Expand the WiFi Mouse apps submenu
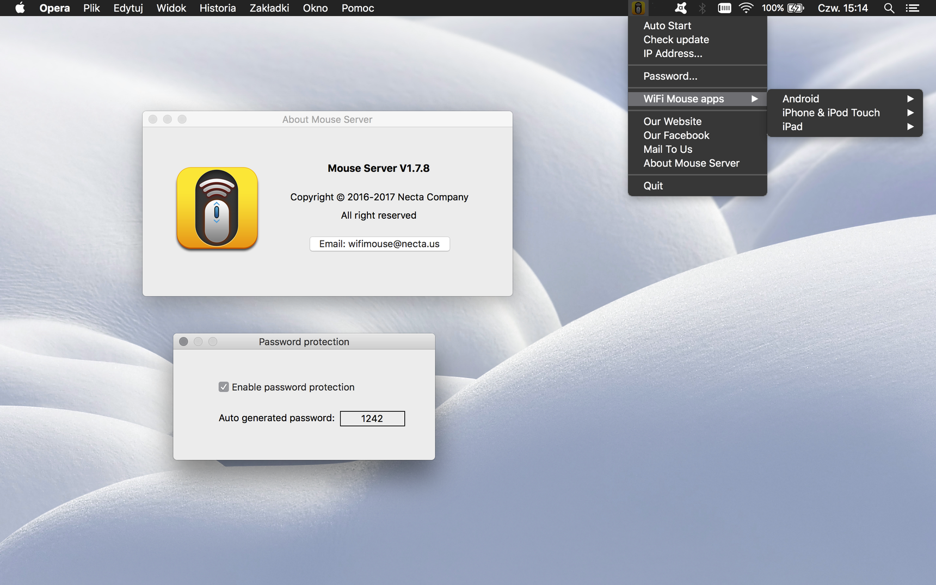936x585 pixels. (x=698, y=99)
